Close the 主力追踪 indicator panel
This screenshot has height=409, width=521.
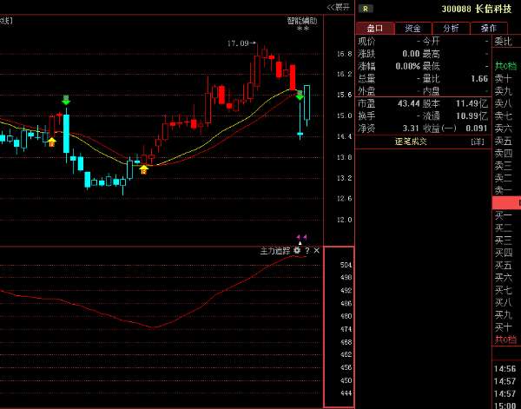pyautogui.click(x=316, y=250)
